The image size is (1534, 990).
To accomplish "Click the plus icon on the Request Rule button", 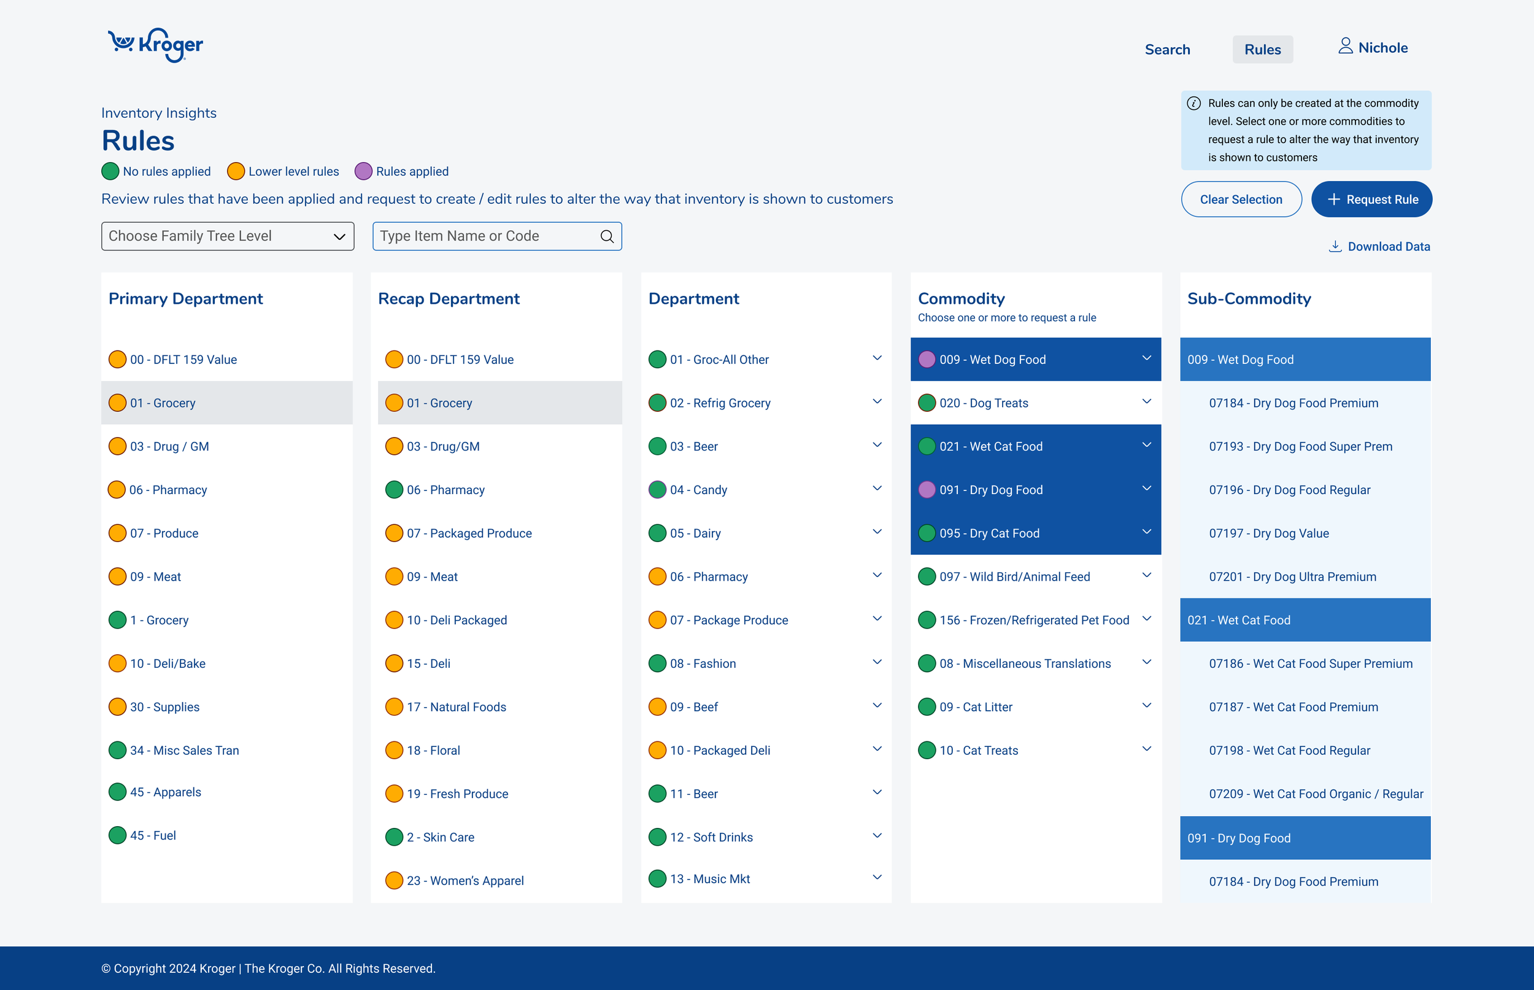I will 1333,199.
